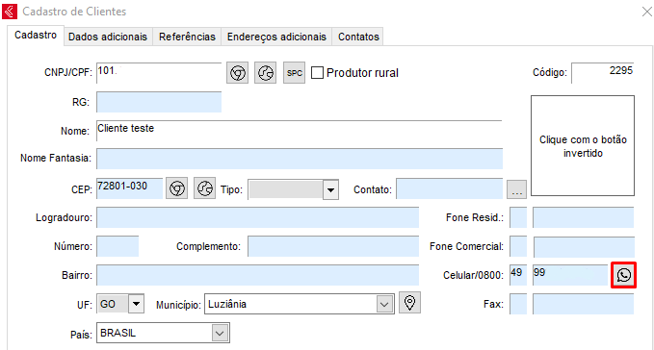This screenshot has width=654, height=350.
Task: Click into the RG field
Action: point(159,102)
